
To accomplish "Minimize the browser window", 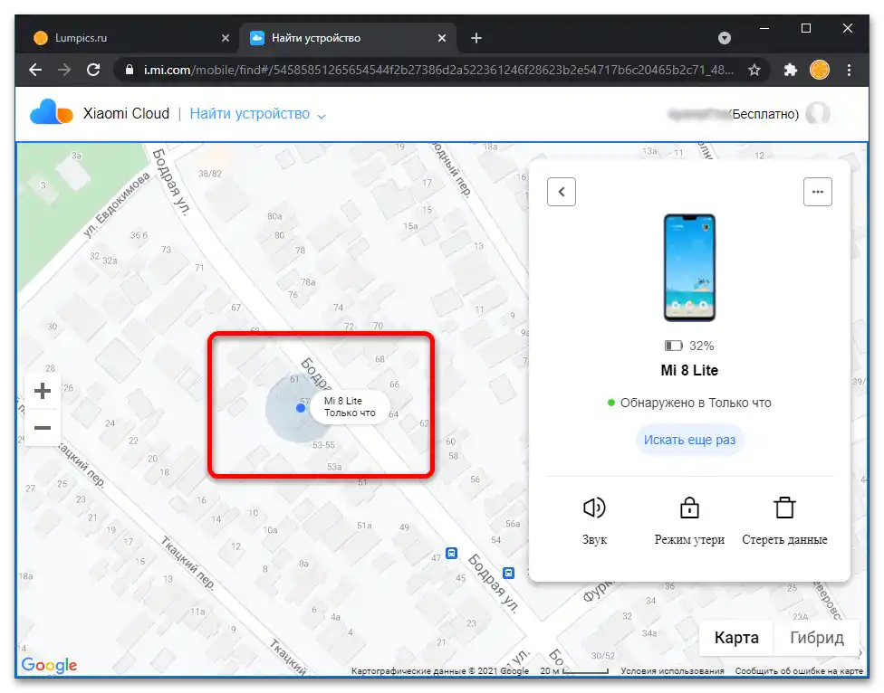I will (764, 28).
